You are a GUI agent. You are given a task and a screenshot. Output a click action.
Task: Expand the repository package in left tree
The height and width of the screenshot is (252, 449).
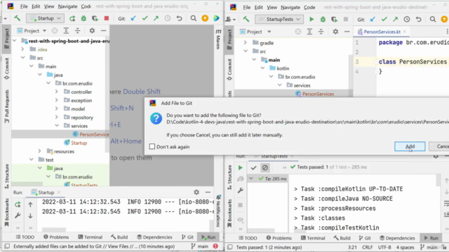click(x=56, y=117)
